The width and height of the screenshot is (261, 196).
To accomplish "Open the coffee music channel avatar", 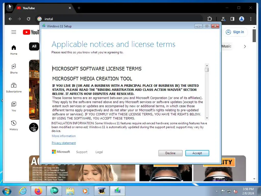I will [x=34, y=128].
